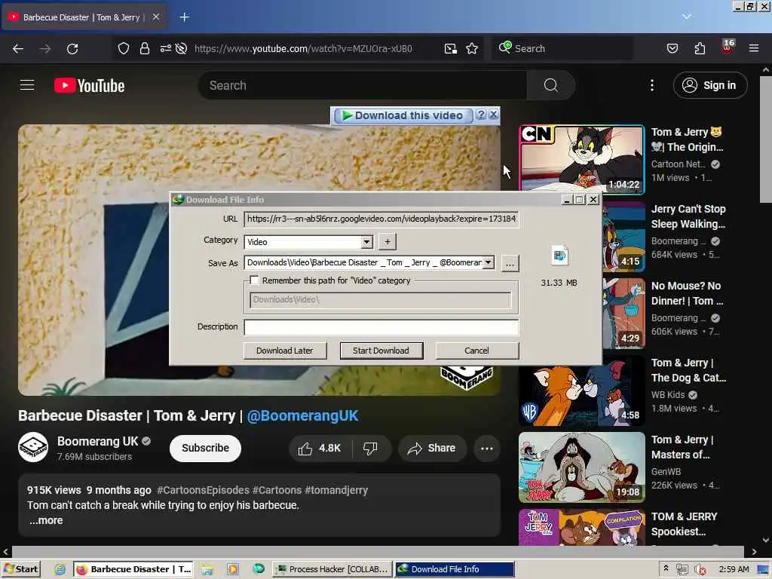772x579 pixels.
Task: Open the Extensions puzzle icon
Action: 700,48
